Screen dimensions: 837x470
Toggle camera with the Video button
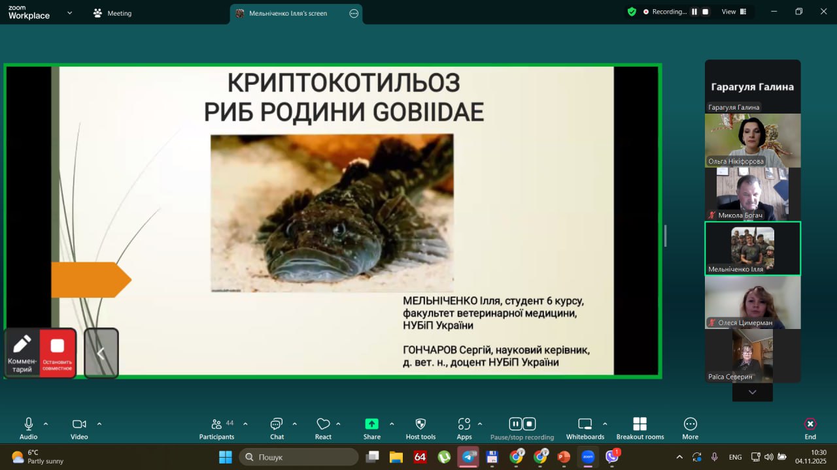pos(79,428)
